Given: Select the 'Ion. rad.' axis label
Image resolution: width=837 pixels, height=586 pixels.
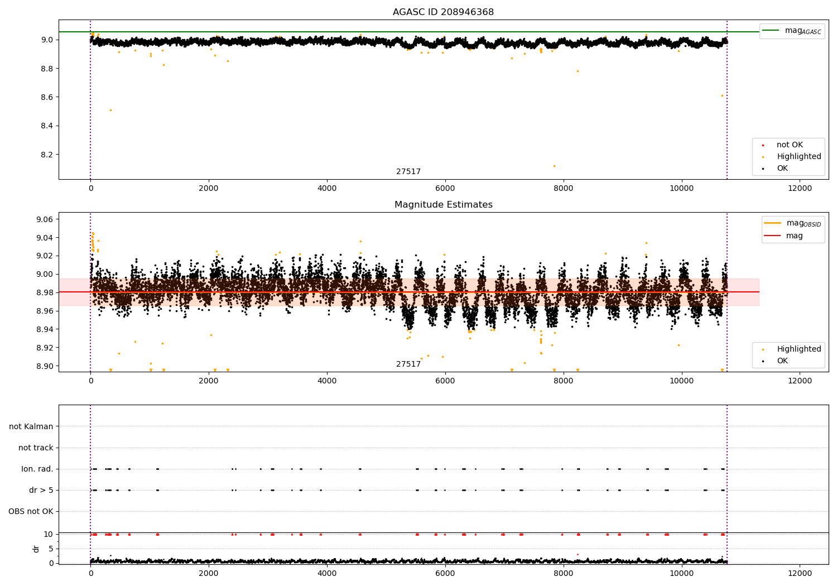Looking at the screenshot, I should pyautogui.click(x=37, y=469).
